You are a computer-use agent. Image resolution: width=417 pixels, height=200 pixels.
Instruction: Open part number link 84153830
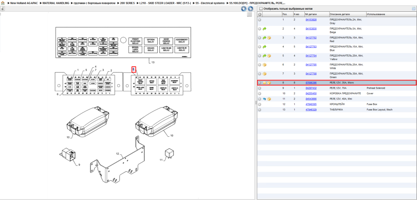311,29
